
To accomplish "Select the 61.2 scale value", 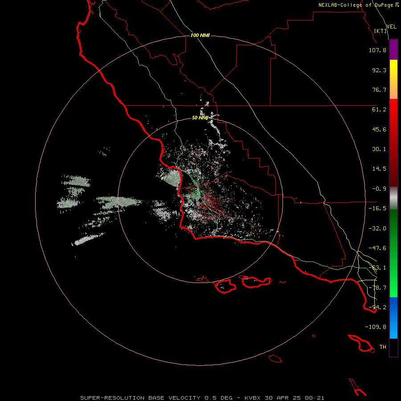I will [x=379, y=110].
